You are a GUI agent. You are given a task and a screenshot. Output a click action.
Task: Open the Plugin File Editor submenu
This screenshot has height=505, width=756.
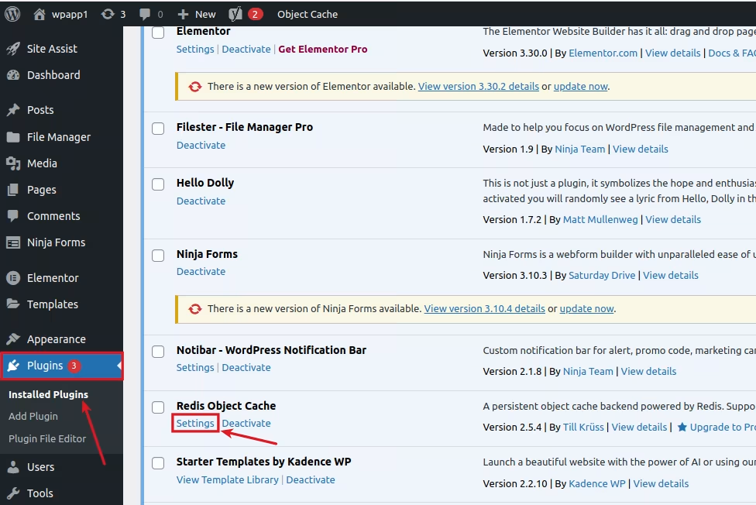47,438
